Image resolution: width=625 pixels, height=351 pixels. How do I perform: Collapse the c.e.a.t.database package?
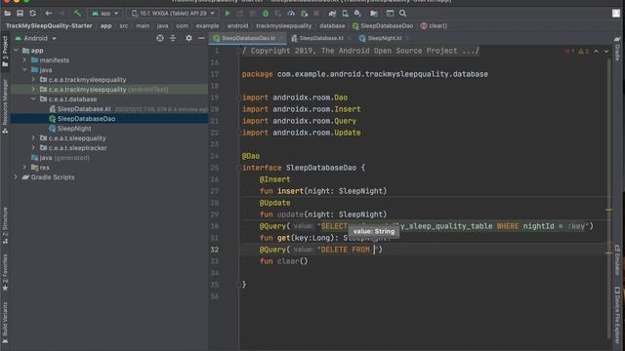(x=33, y=99)
